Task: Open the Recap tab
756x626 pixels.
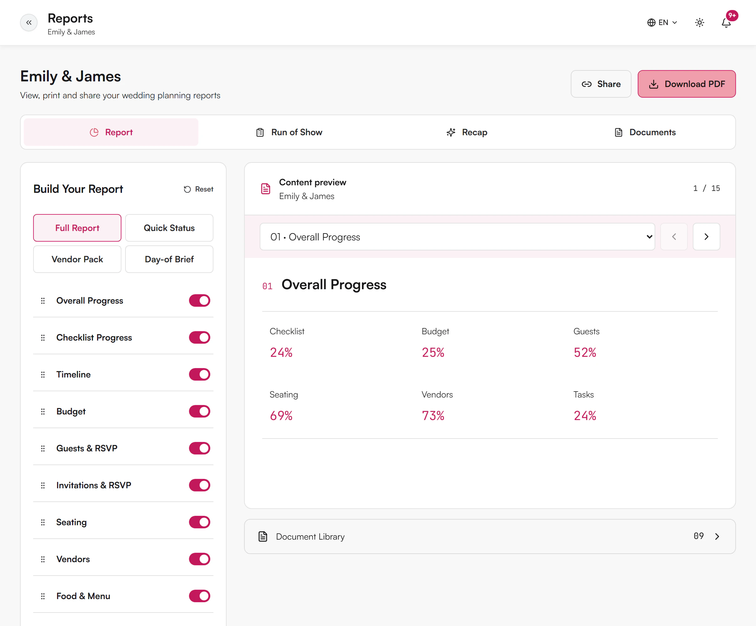Action: click(467, 132)
